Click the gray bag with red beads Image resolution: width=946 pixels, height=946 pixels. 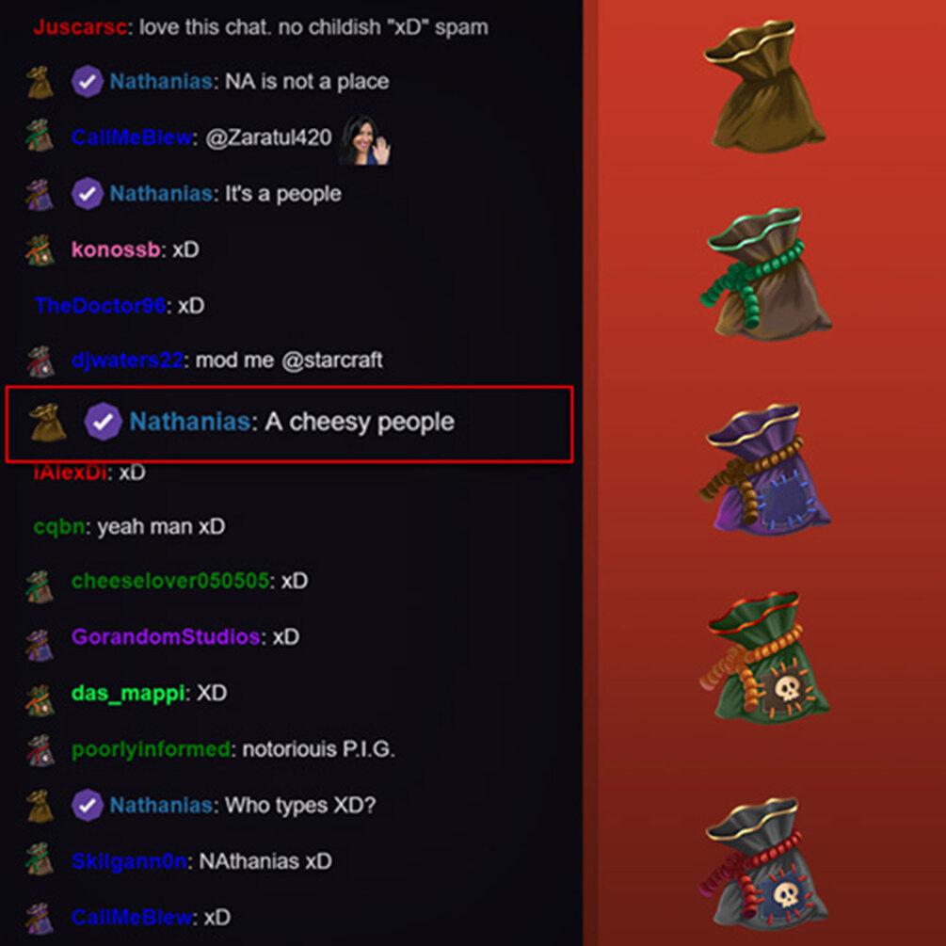point(763,863)
